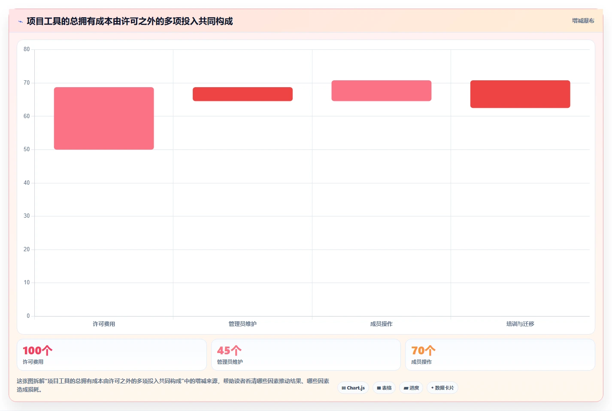Image resolution: width=612 pixels, height=411 pixels.
Task: Click the 表格 tag chip
Action: (384, 388)
